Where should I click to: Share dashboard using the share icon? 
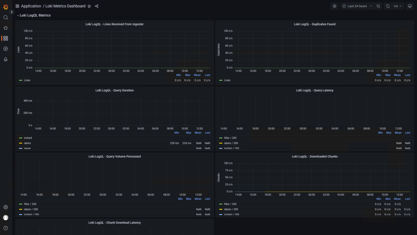coord(96,6)
